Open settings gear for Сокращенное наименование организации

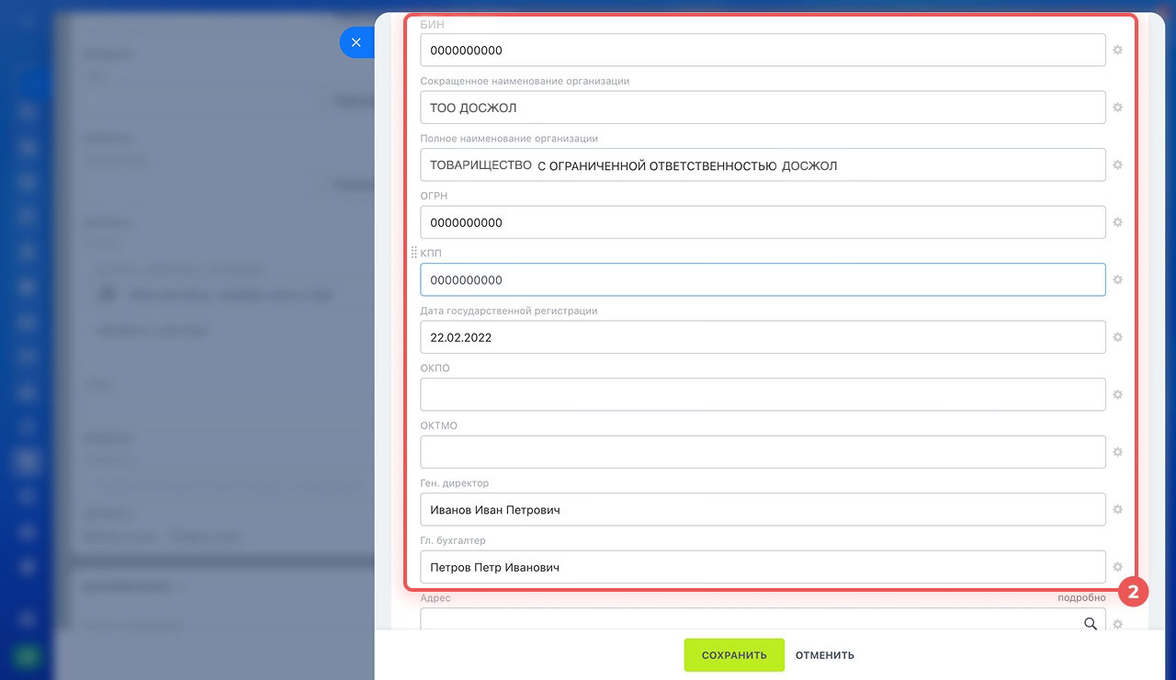coord(1118,108)
